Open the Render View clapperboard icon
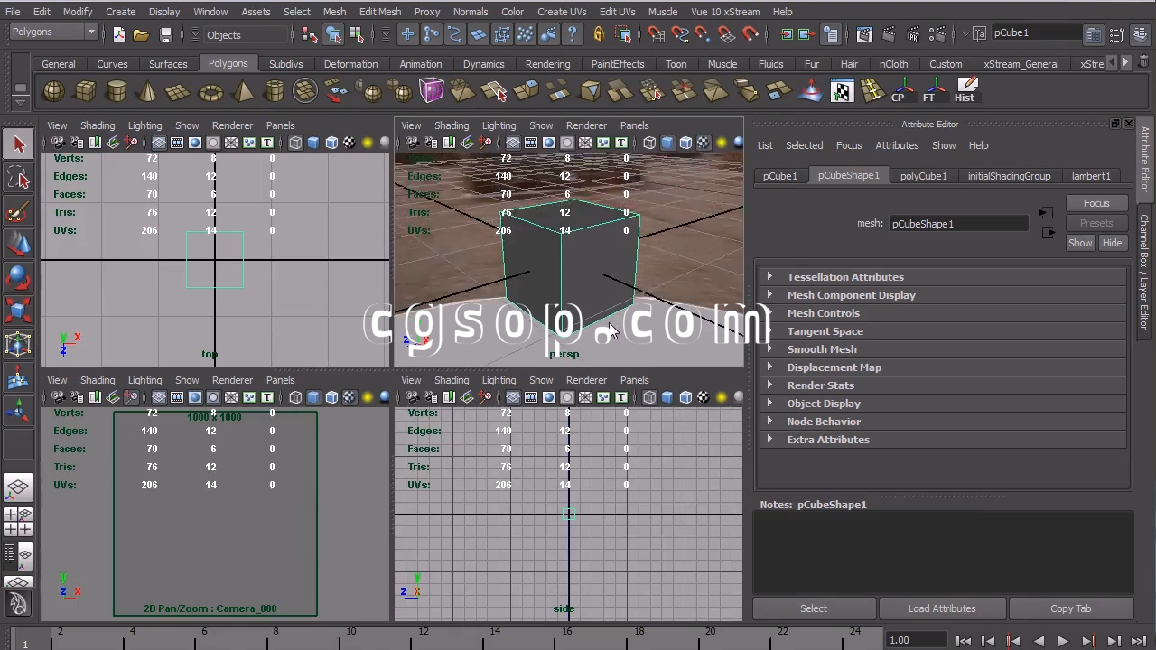 point(864,34)
